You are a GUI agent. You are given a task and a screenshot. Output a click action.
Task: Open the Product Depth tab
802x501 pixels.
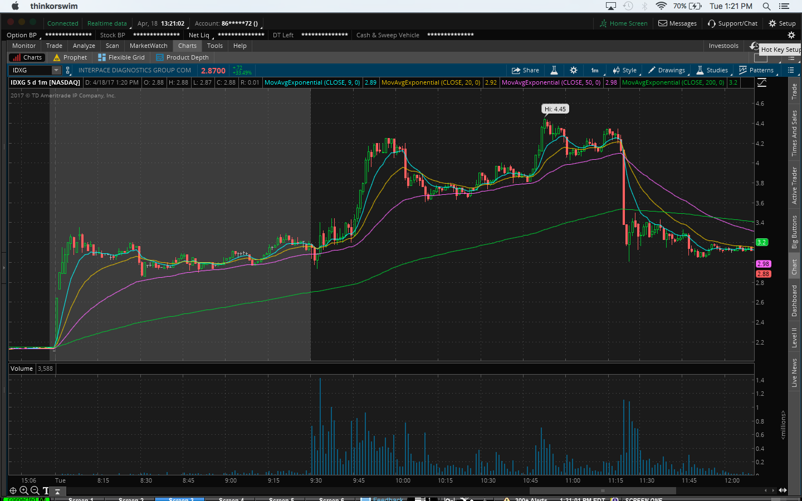[183, 57]
